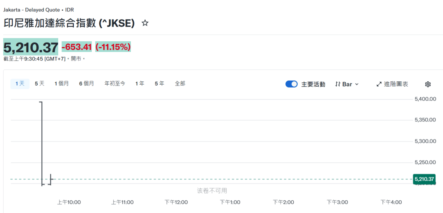Image resolution: width=443 pixels, height=213 pixels.
Task: Click the green 5,210.37 price marker on axis
Action: click(424, 179)
